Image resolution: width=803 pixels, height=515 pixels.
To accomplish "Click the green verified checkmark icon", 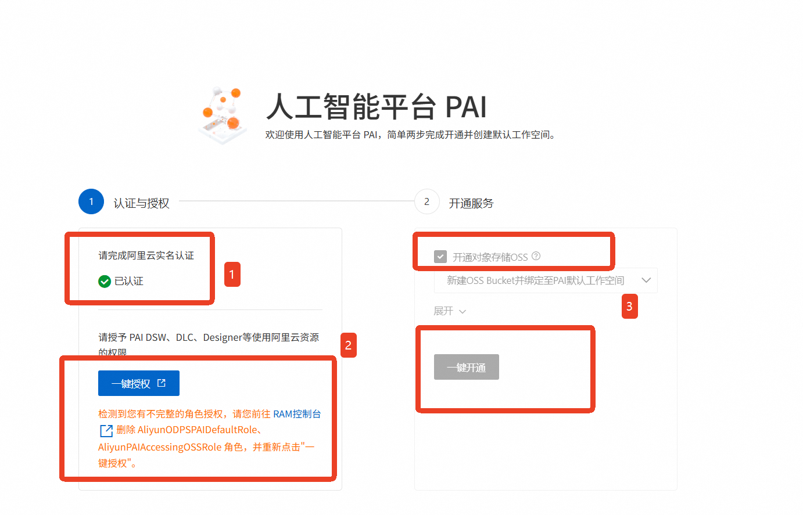I will click(105, 282).
